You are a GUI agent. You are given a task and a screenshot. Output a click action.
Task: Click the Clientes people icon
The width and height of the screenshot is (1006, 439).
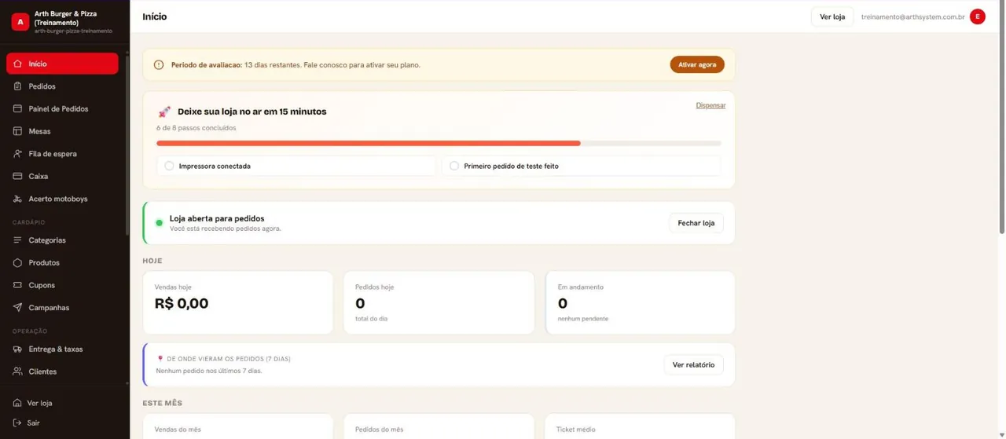17,371
